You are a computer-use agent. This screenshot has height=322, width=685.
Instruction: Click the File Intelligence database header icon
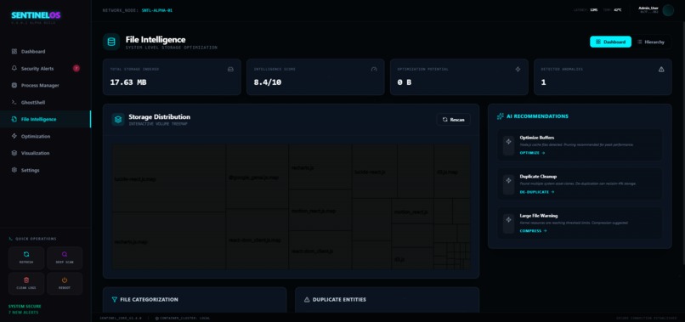pyautogui.click(x=111, y=42)
